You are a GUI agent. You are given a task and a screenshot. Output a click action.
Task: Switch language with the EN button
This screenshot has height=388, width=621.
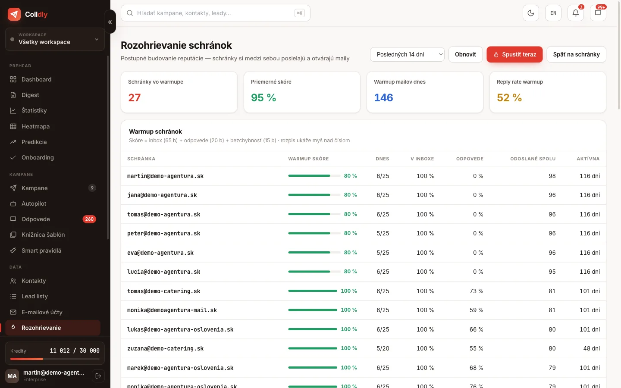553,13
